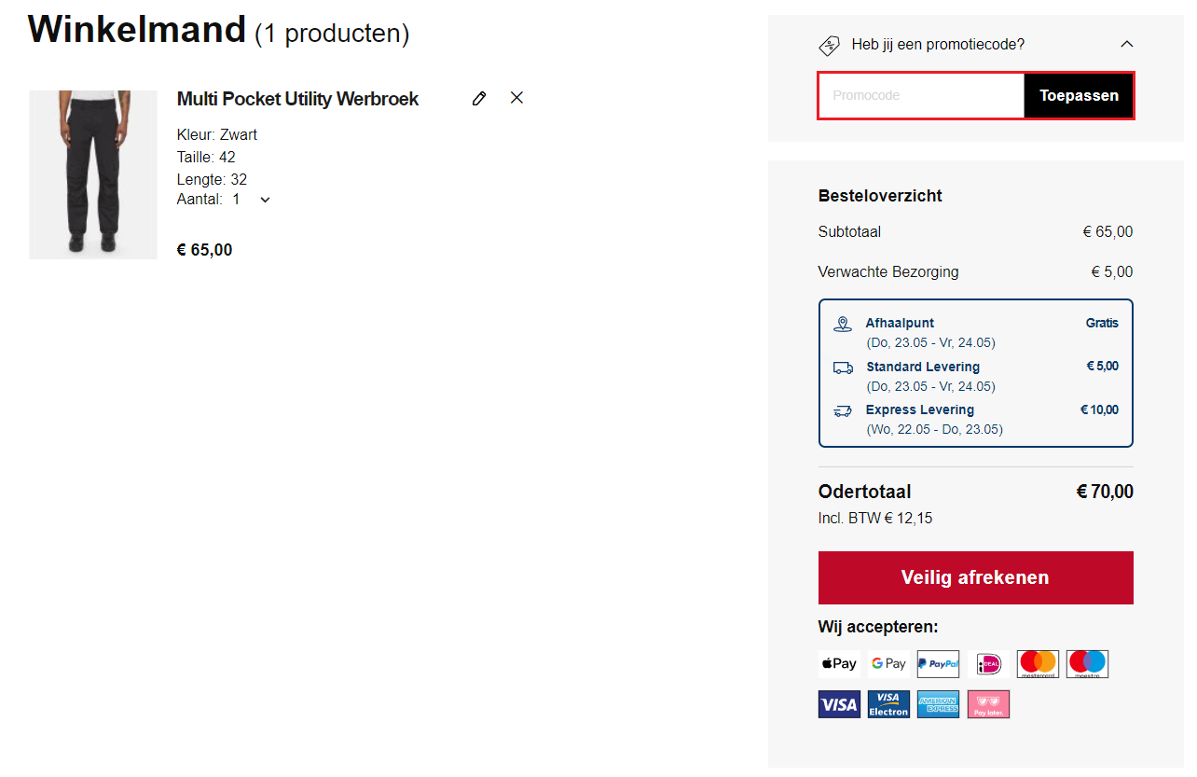Click the Veilig afrekenen checkout button

click(975, 577)
